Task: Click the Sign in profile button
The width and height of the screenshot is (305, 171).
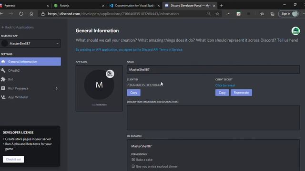Action: tap(289, 14)
